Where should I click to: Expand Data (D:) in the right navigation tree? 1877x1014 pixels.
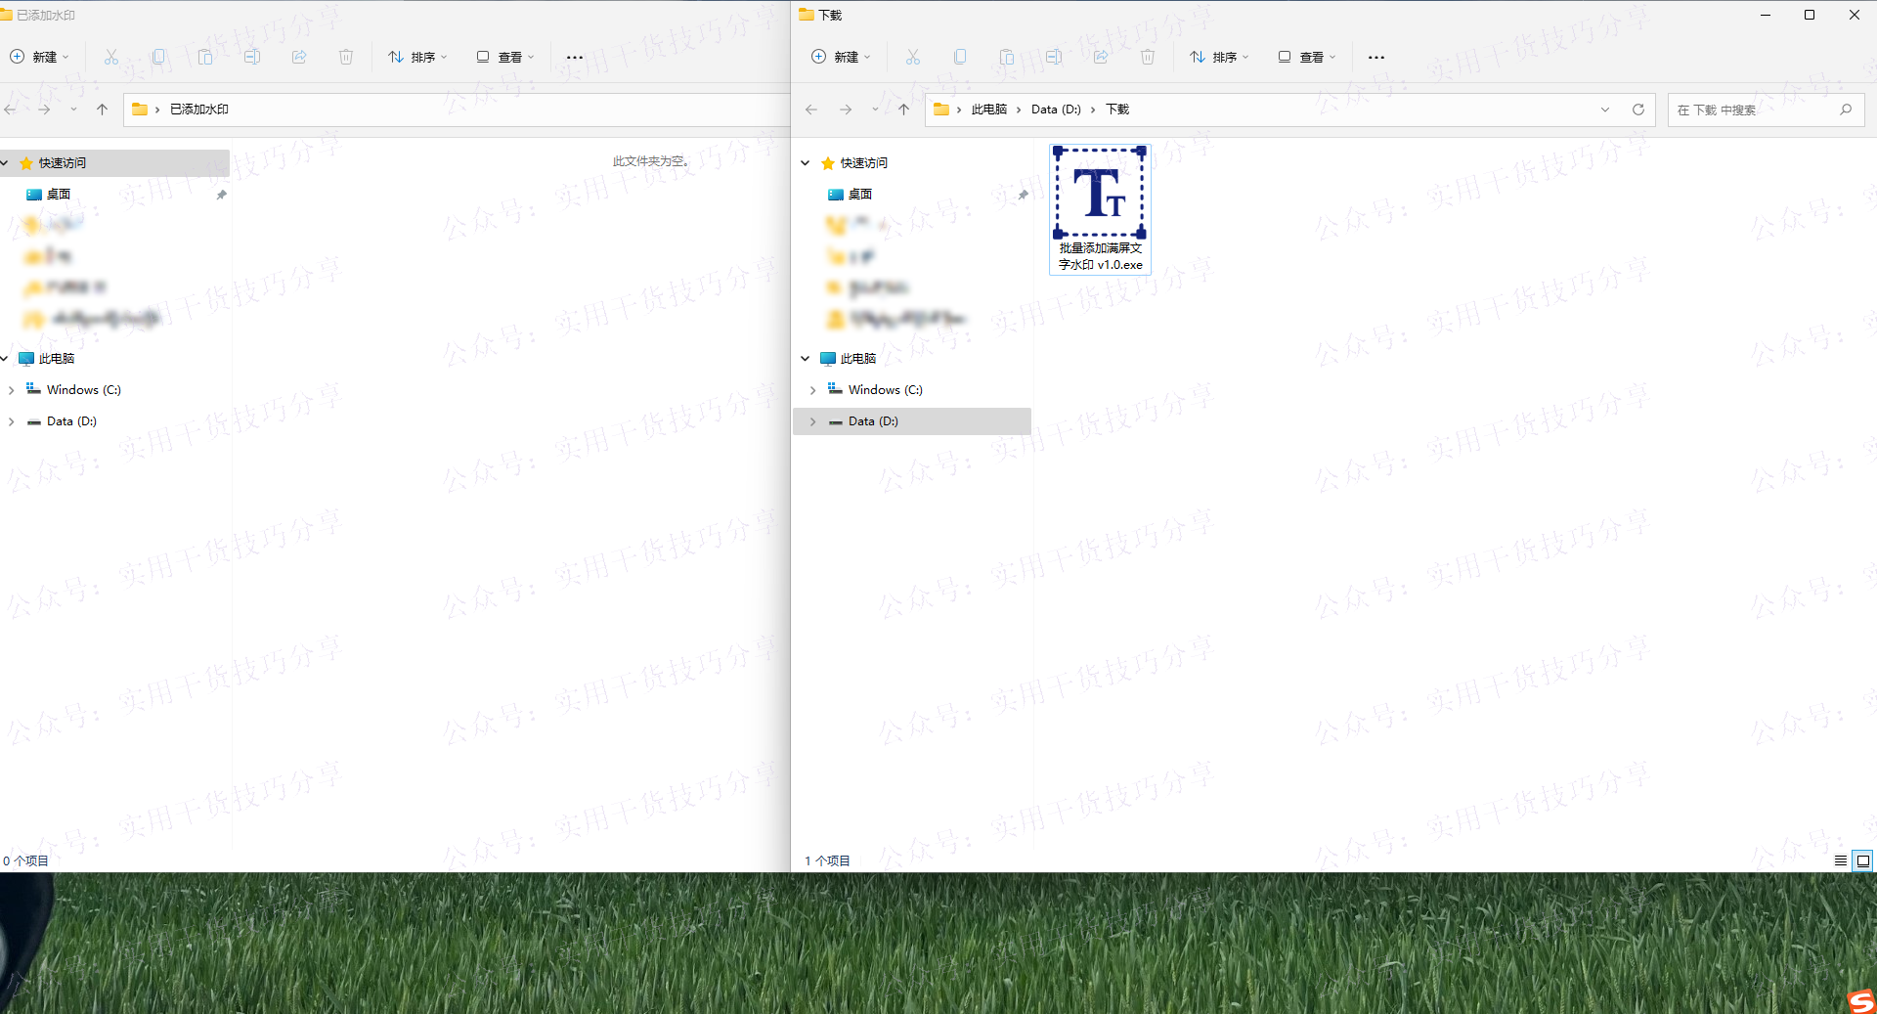(812, 421)
